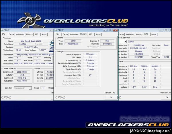Click the Module Size value '2048 MBytes'

[x=139, y=45]
